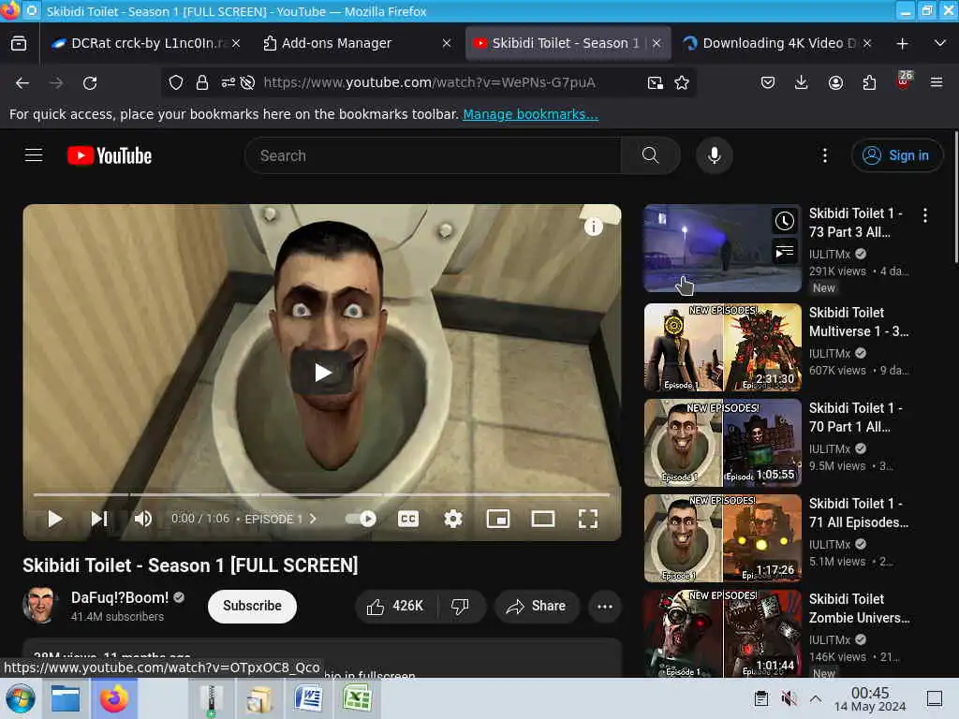The height and width of the screenshot is (719, 959).
Task: Enable miniplayer mode
Action: 498,519
